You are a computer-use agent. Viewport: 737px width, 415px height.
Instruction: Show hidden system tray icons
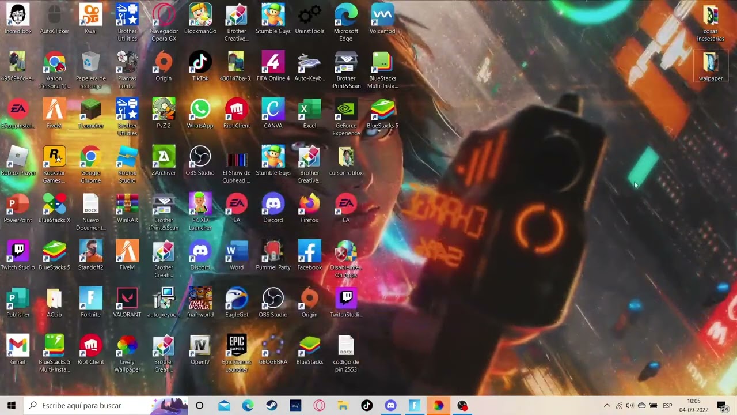tap(607, 405)
